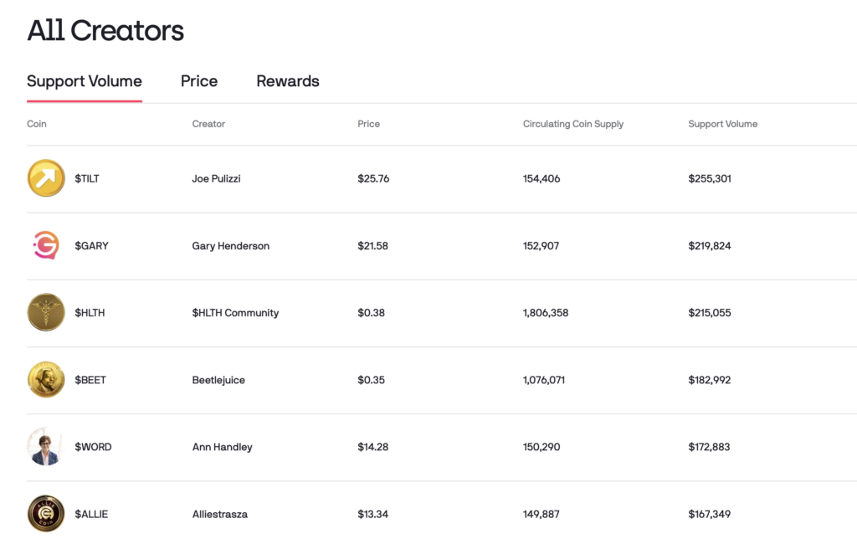Image resolution: width=857 pixels, height=544 pixels.
Task: Click Joe Pulizzi's $TILT coin badge
Action: coord(46,177)
